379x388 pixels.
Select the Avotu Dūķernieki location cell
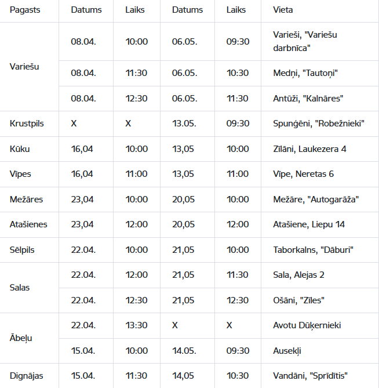307,325
